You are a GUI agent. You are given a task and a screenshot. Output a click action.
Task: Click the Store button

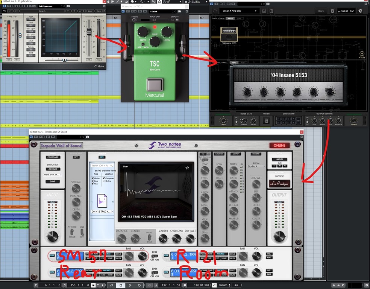pyautogui.click(x=321, y=11)
